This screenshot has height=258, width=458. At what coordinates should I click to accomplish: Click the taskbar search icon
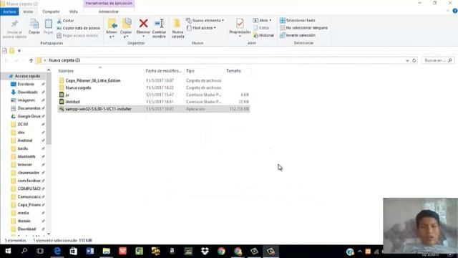tap(24, 251)
